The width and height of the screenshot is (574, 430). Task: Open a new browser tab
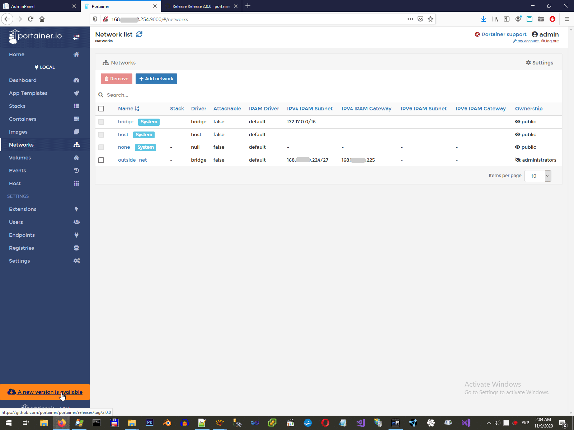[x=248, y=6]
